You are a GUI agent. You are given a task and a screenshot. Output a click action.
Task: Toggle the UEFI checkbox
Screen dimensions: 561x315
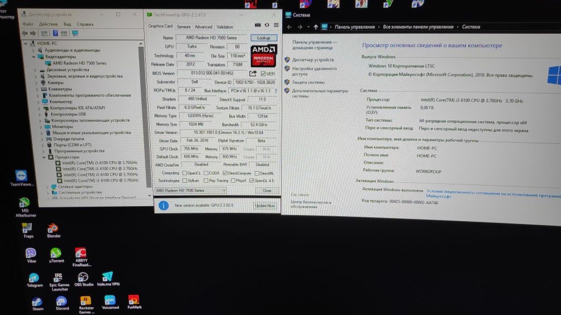[x=263, y=73]
